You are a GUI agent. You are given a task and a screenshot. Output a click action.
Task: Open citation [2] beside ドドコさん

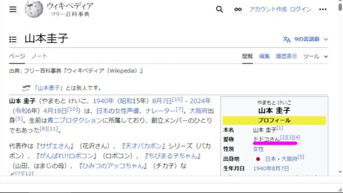tap(283, 137)
